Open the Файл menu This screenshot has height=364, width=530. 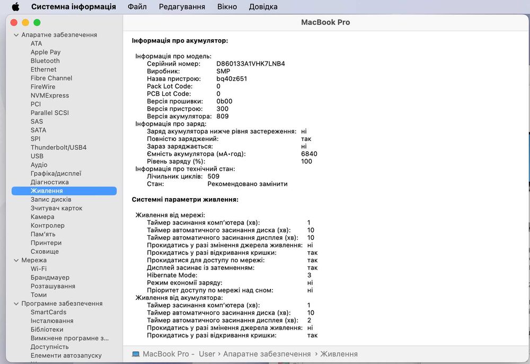(137, 7)
